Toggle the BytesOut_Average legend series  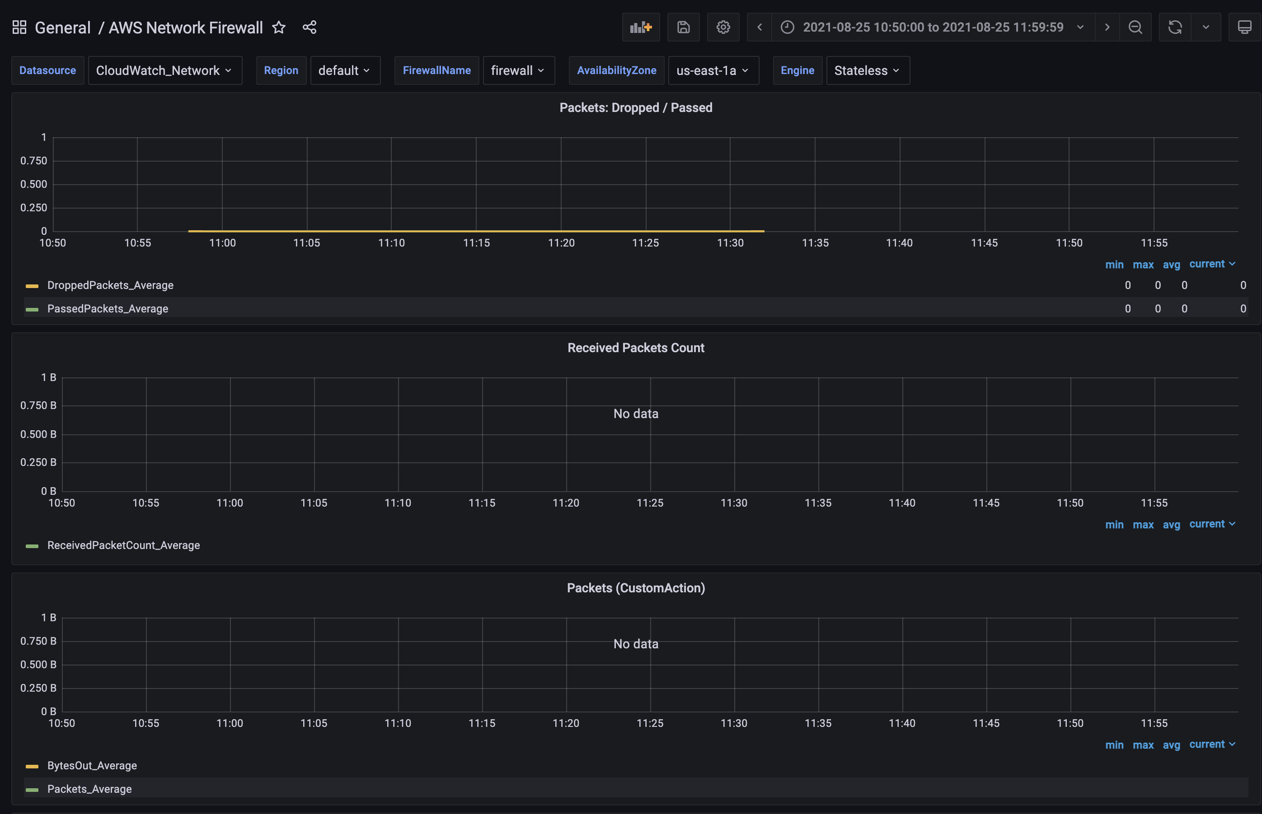tap(92, 765)
